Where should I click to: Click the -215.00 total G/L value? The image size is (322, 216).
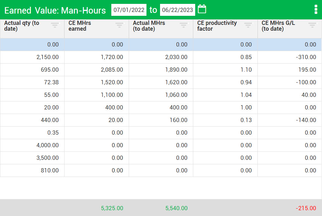coord(307,208)
